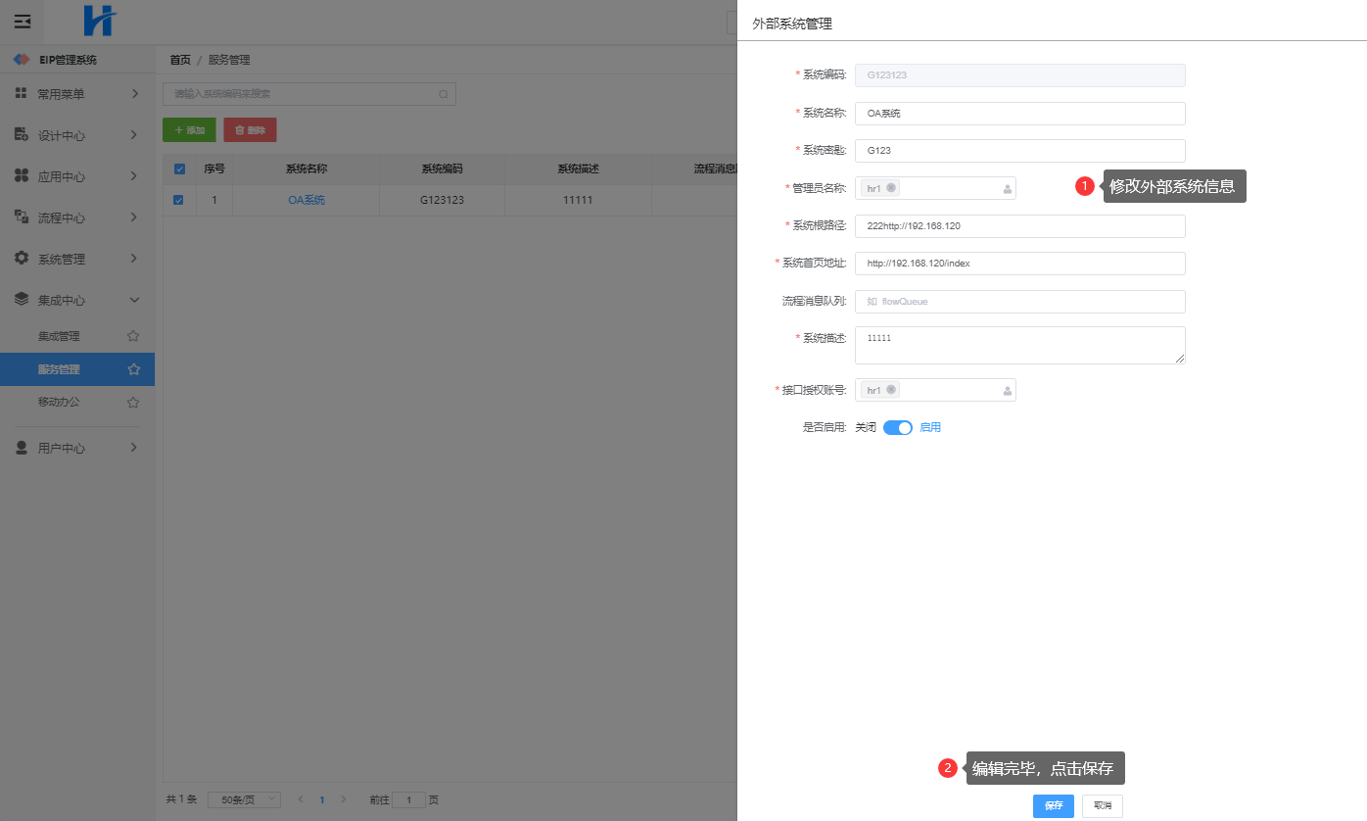Click user picker icon in 管理员名称 field
Screen dimensions: 1367x821
1007,189
